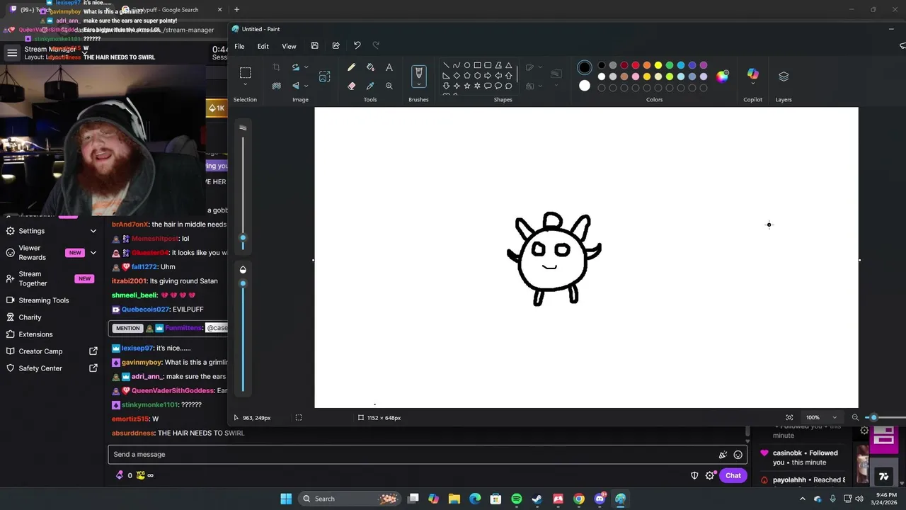The width and height of the screenshot is (906, 510).
Task: Expand the Settings section in sidebar
Action: 93,231
